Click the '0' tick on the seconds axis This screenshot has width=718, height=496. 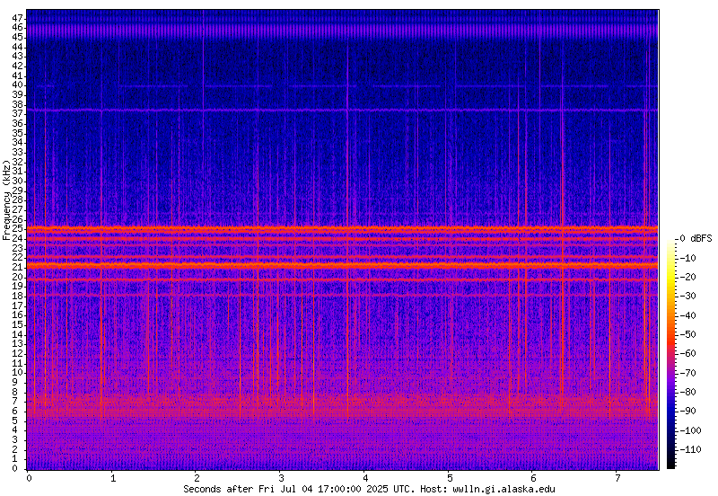pos(29,479)
